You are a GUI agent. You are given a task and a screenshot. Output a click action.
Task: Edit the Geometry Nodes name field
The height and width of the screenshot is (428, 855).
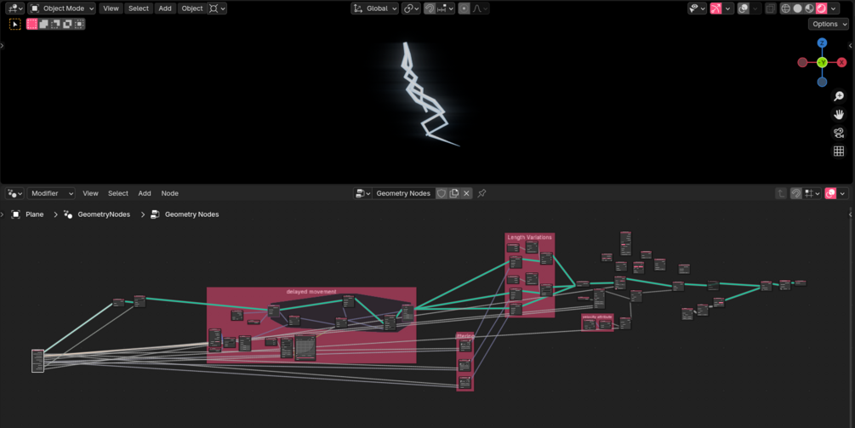point(403,193)
